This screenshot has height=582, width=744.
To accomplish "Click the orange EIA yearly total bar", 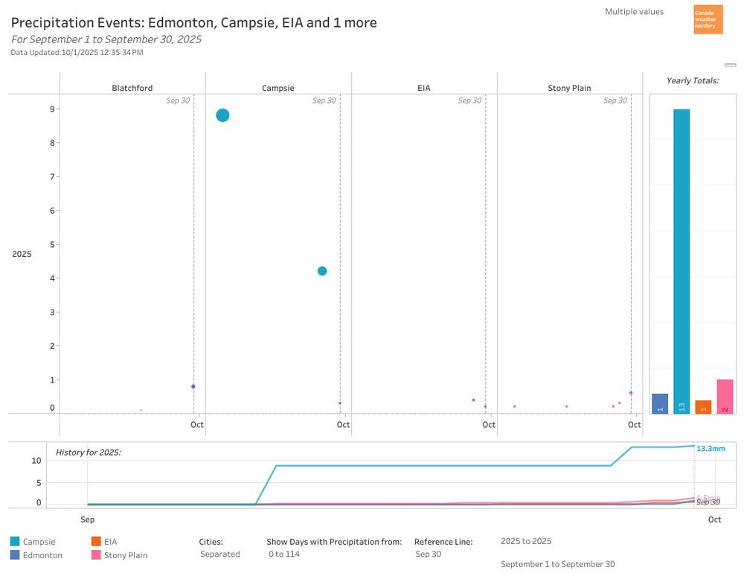I will pos(703,407).
